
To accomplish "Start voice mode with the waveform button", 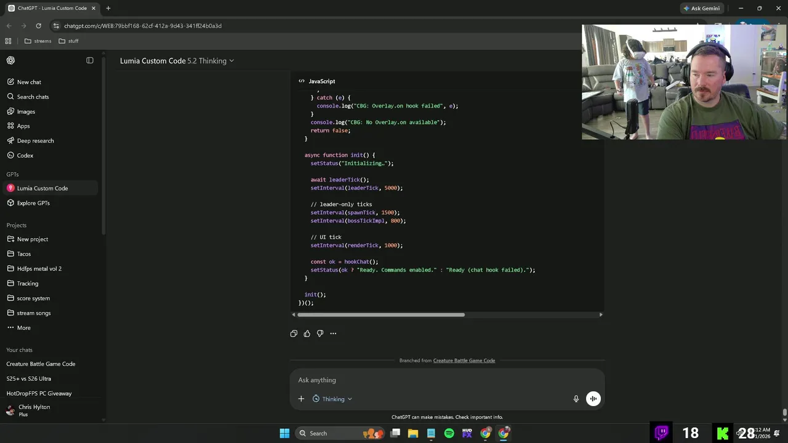I will 593,399.
